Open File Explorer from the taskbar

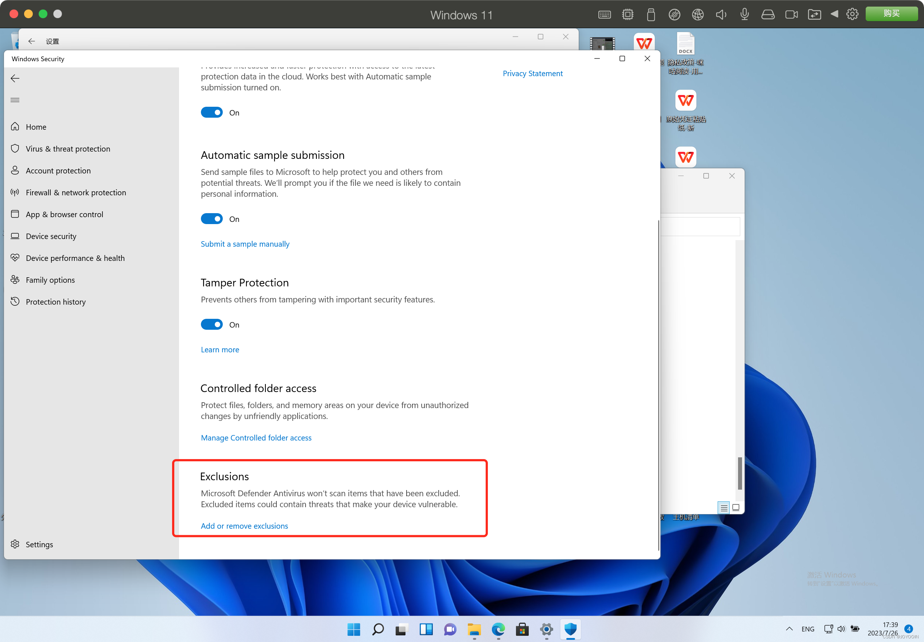[x=474, y=629]
